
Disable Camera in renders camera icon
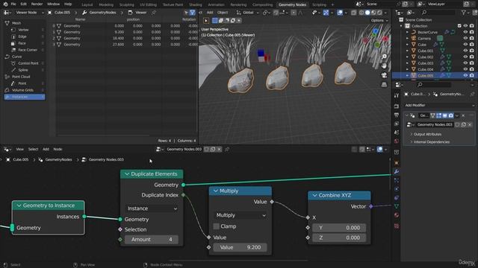[472, 38]
